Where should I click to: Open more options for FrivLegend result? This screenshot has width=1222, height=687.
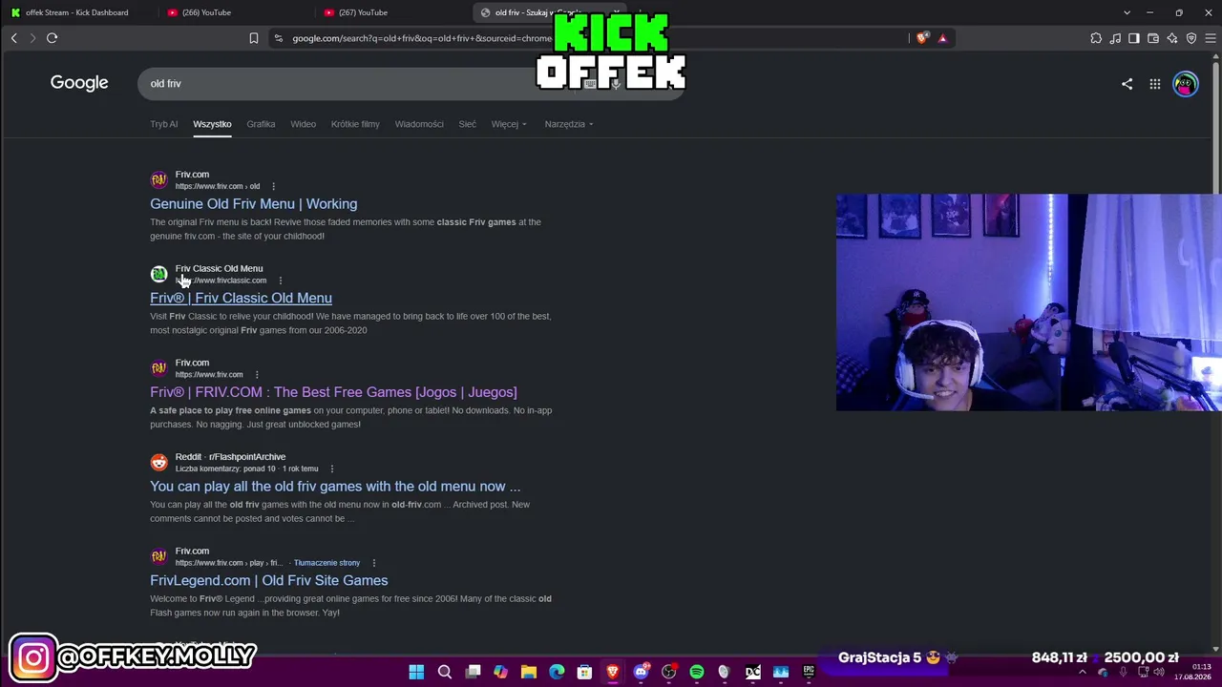click(374, 563)
